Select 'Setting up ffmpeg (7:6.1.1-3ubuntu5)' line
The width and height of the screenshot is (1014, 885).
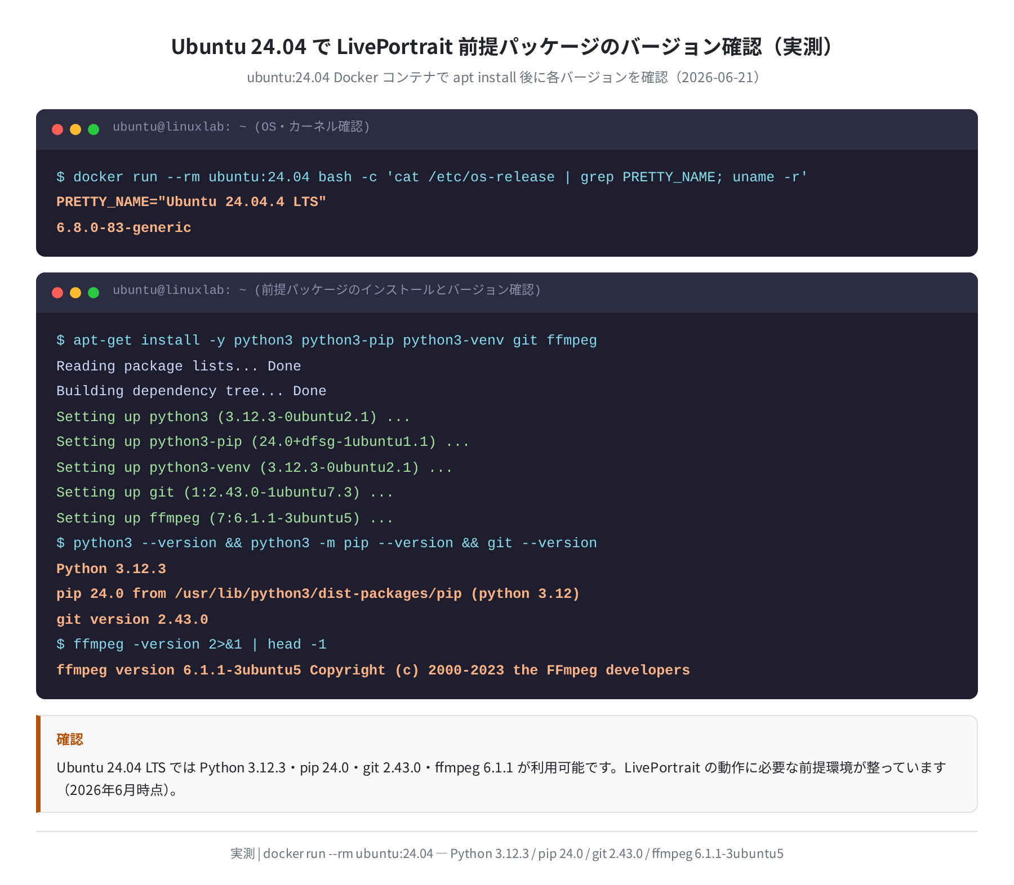coord(225,518)
